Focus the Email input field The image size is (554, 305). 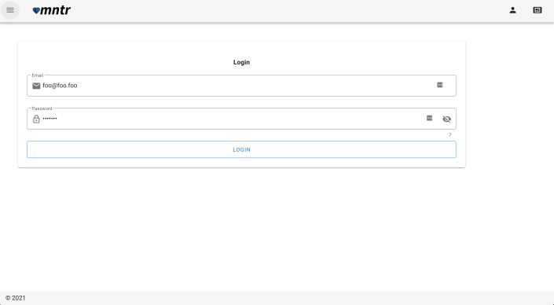[241, 86]
